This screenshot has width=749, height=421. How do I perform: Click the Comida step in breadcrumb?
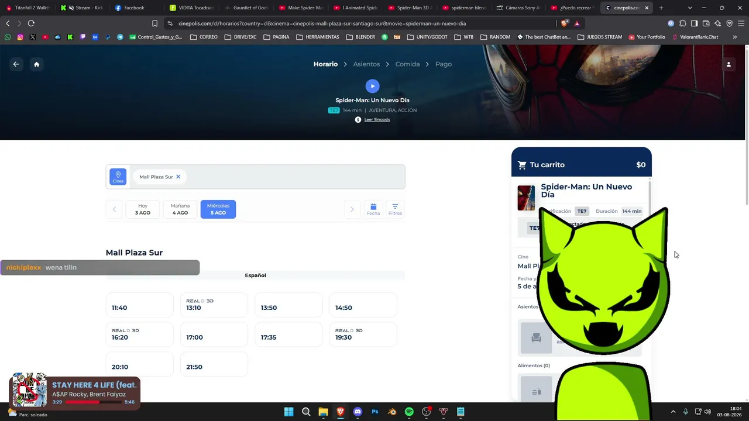coord(407,64)
